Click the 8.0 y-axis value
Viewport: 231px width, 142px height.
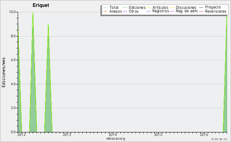[13, 36]
